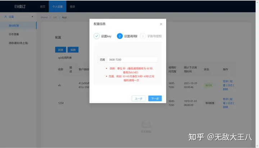259x148 pixels.
Task: Click the step 3 circle 子账号授权
Action: pyautogui.click(x=143, y=36)
